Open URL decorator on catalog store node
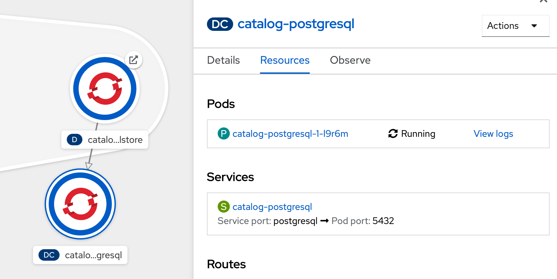 click(134, 60)
